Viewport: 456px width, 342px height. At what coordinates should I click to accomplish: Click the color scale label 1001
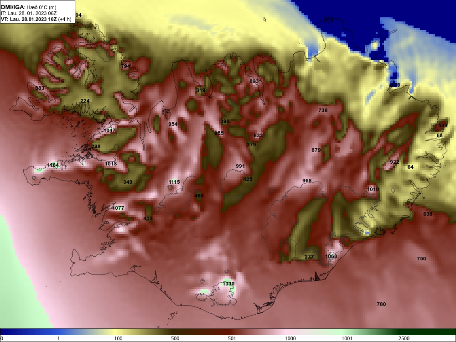point(347,338)
